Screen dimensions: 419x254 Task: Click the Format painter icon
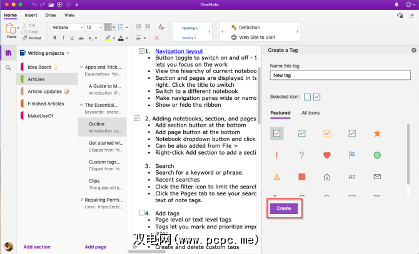tap(24, 38)
